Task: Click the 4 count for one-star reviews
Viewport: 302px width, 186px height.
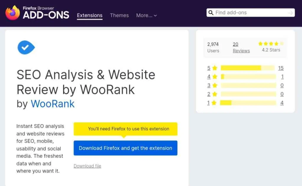Action: (x=282, y=103)
